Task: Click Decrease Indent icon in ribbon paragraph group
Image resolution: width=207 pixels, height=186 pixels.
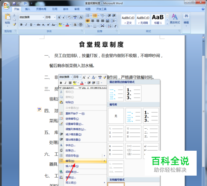Action: pyautogui.click(x=109, y=15)
